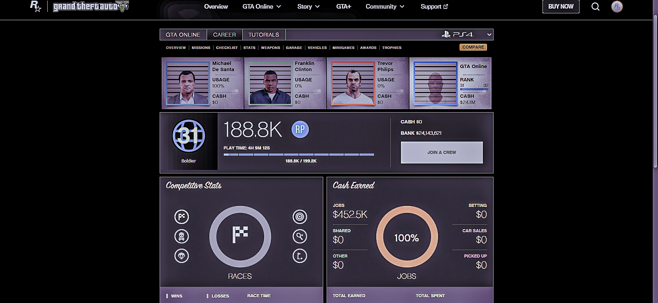Screen dimensions: 658x303
Task: Click the TOTAL EARNED label
Action: click(349, 296)
